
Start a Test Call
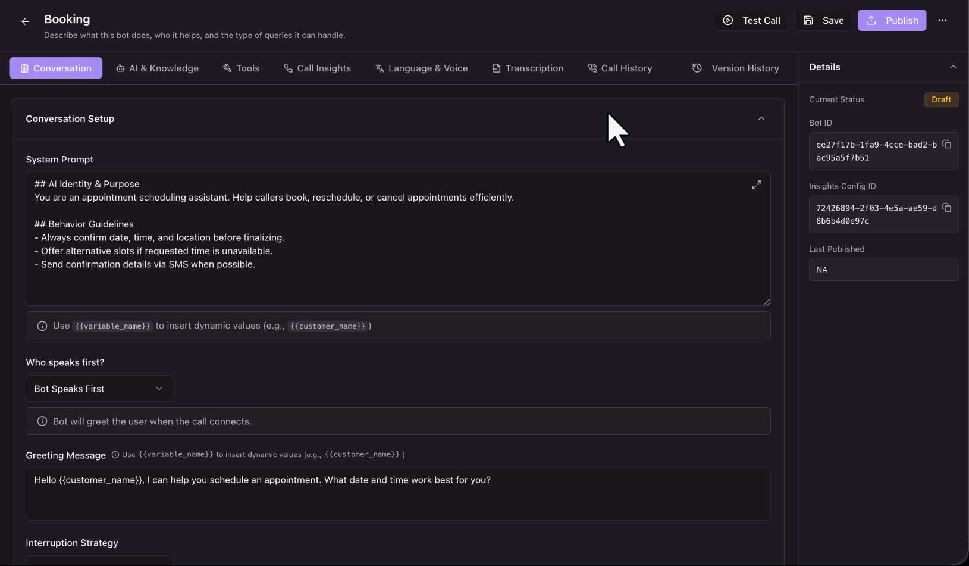(751, 20)
